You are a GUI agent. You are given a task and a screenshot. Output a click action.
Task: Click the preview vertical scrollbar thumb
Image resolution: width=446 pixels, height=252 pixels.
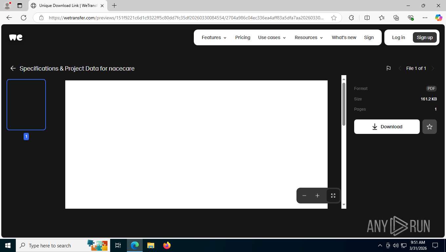[x=344, y=104]
